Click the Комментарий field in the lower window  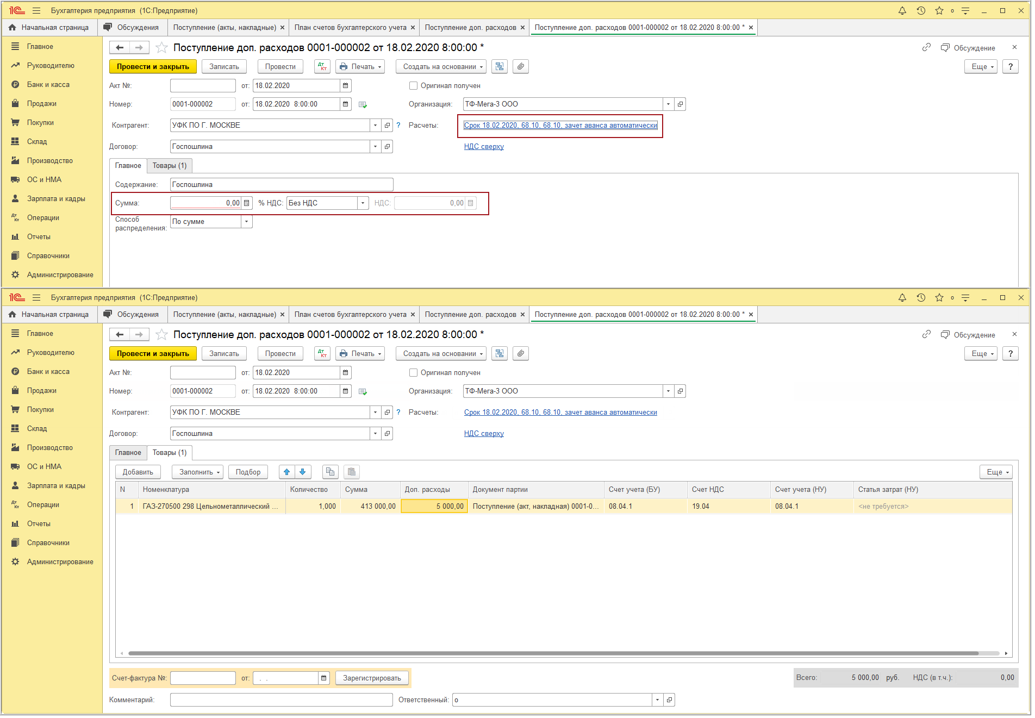point(282,700)
